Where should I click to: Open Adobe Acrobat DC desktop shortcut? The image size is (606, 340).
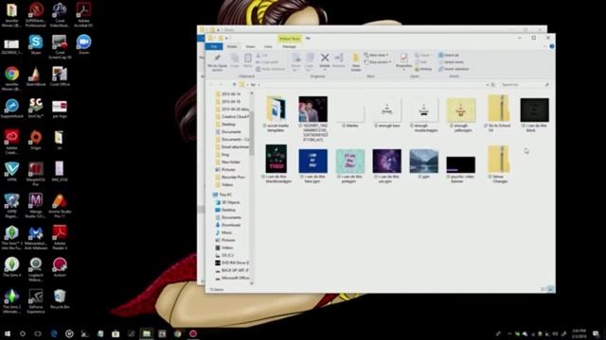pos(83,15)
